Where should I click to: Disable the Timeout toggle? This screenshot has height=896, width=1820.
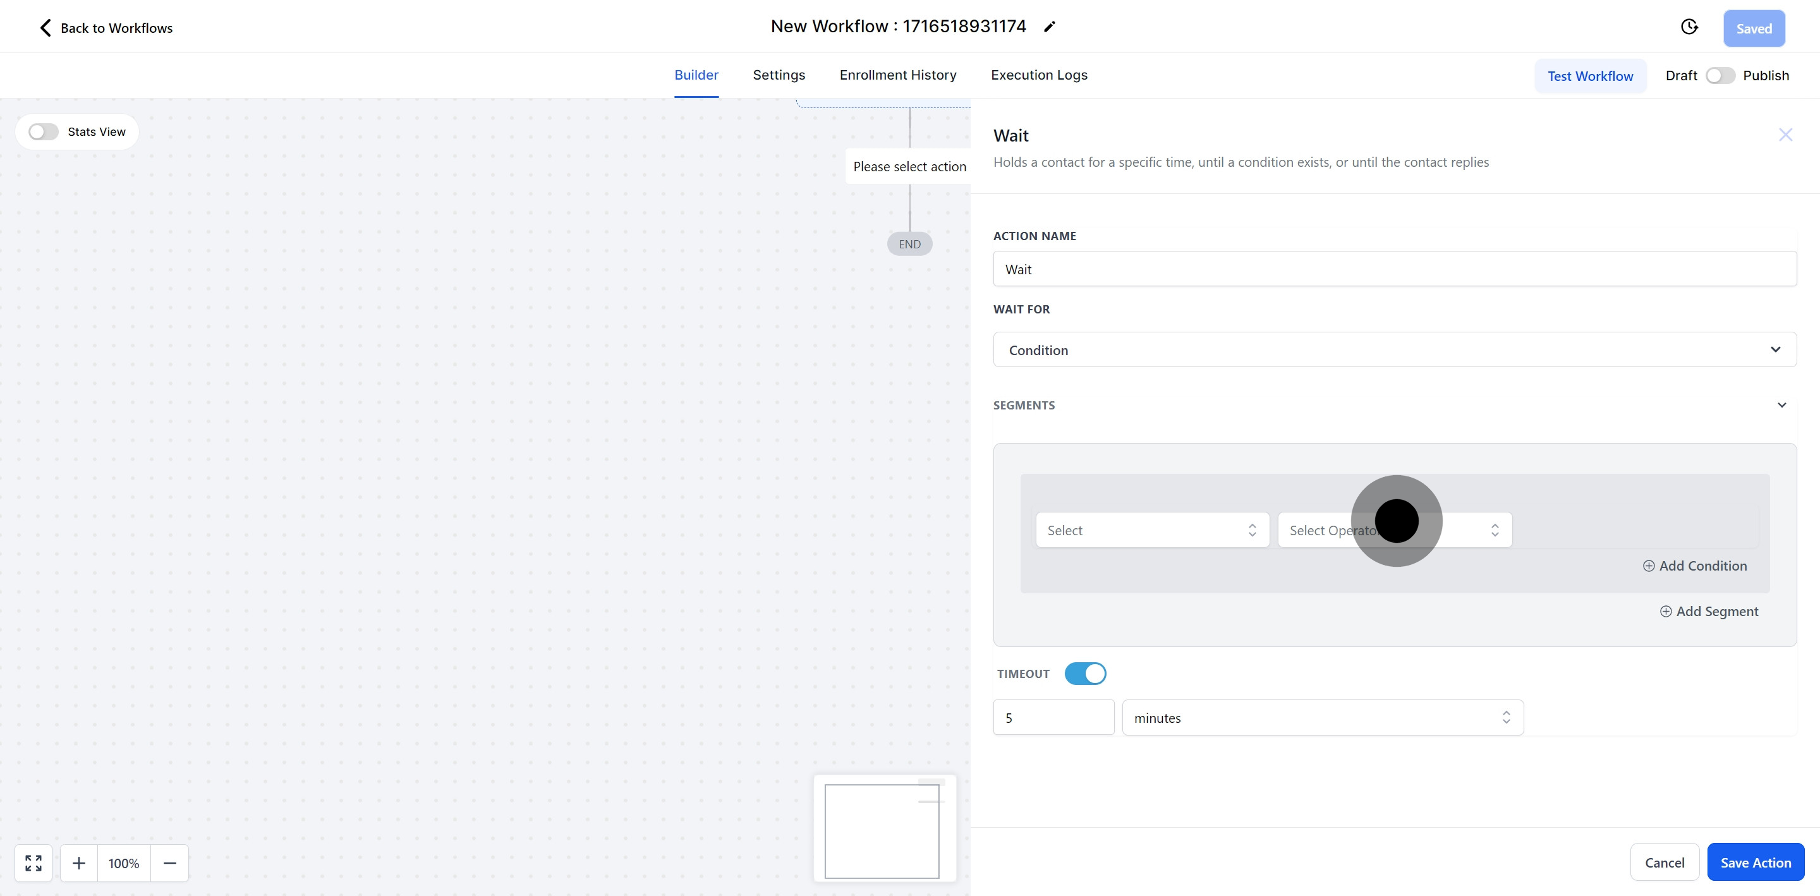[x=1085, y=674]
